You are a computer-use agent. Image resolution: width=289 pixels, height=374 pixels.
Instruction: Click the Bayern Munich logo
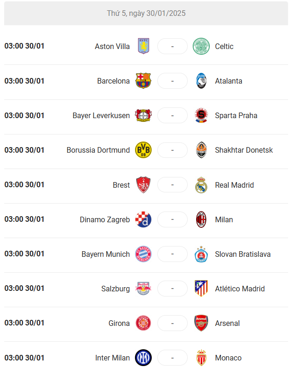143,254
